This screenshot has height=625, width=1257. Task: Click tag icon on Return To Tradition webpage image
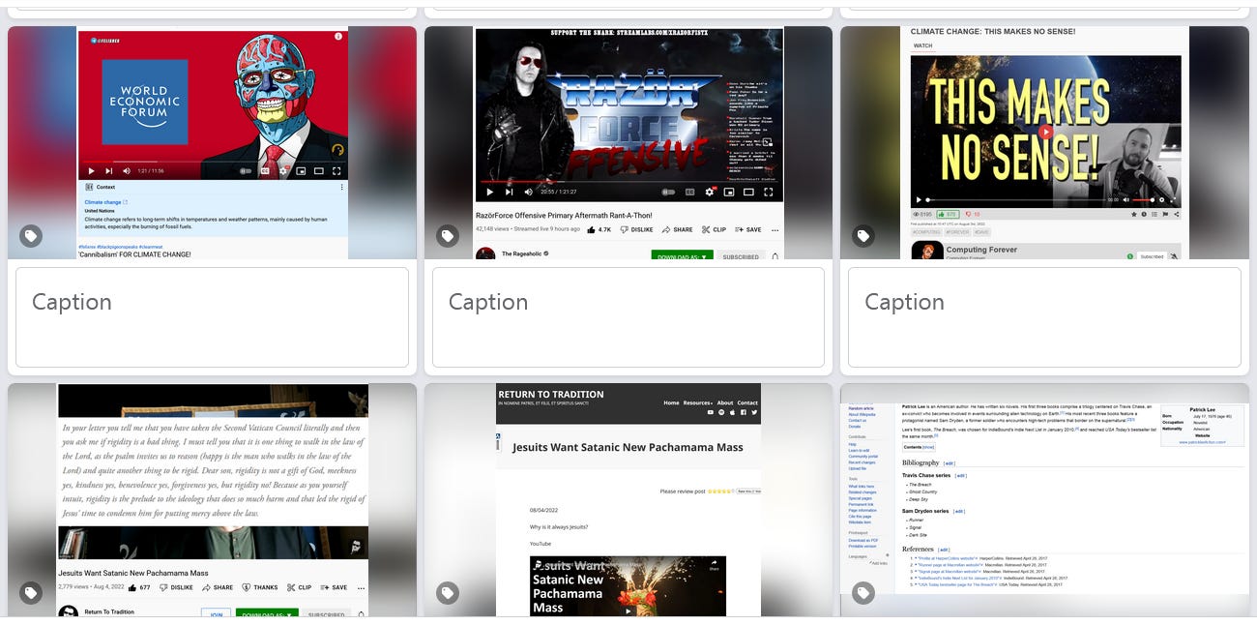(448, 593)
